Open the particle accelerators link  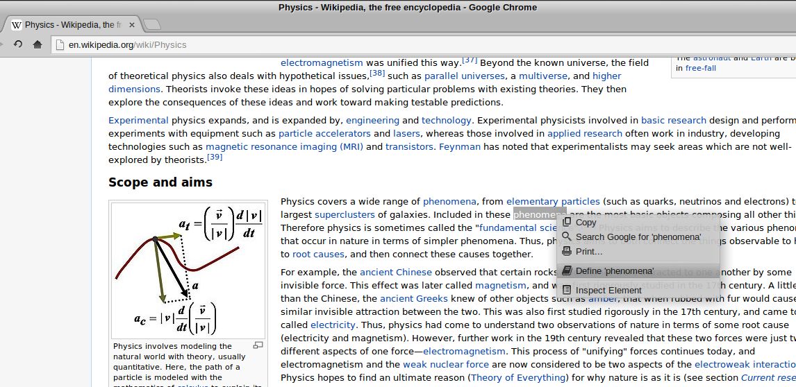click(x=324, y=133)
